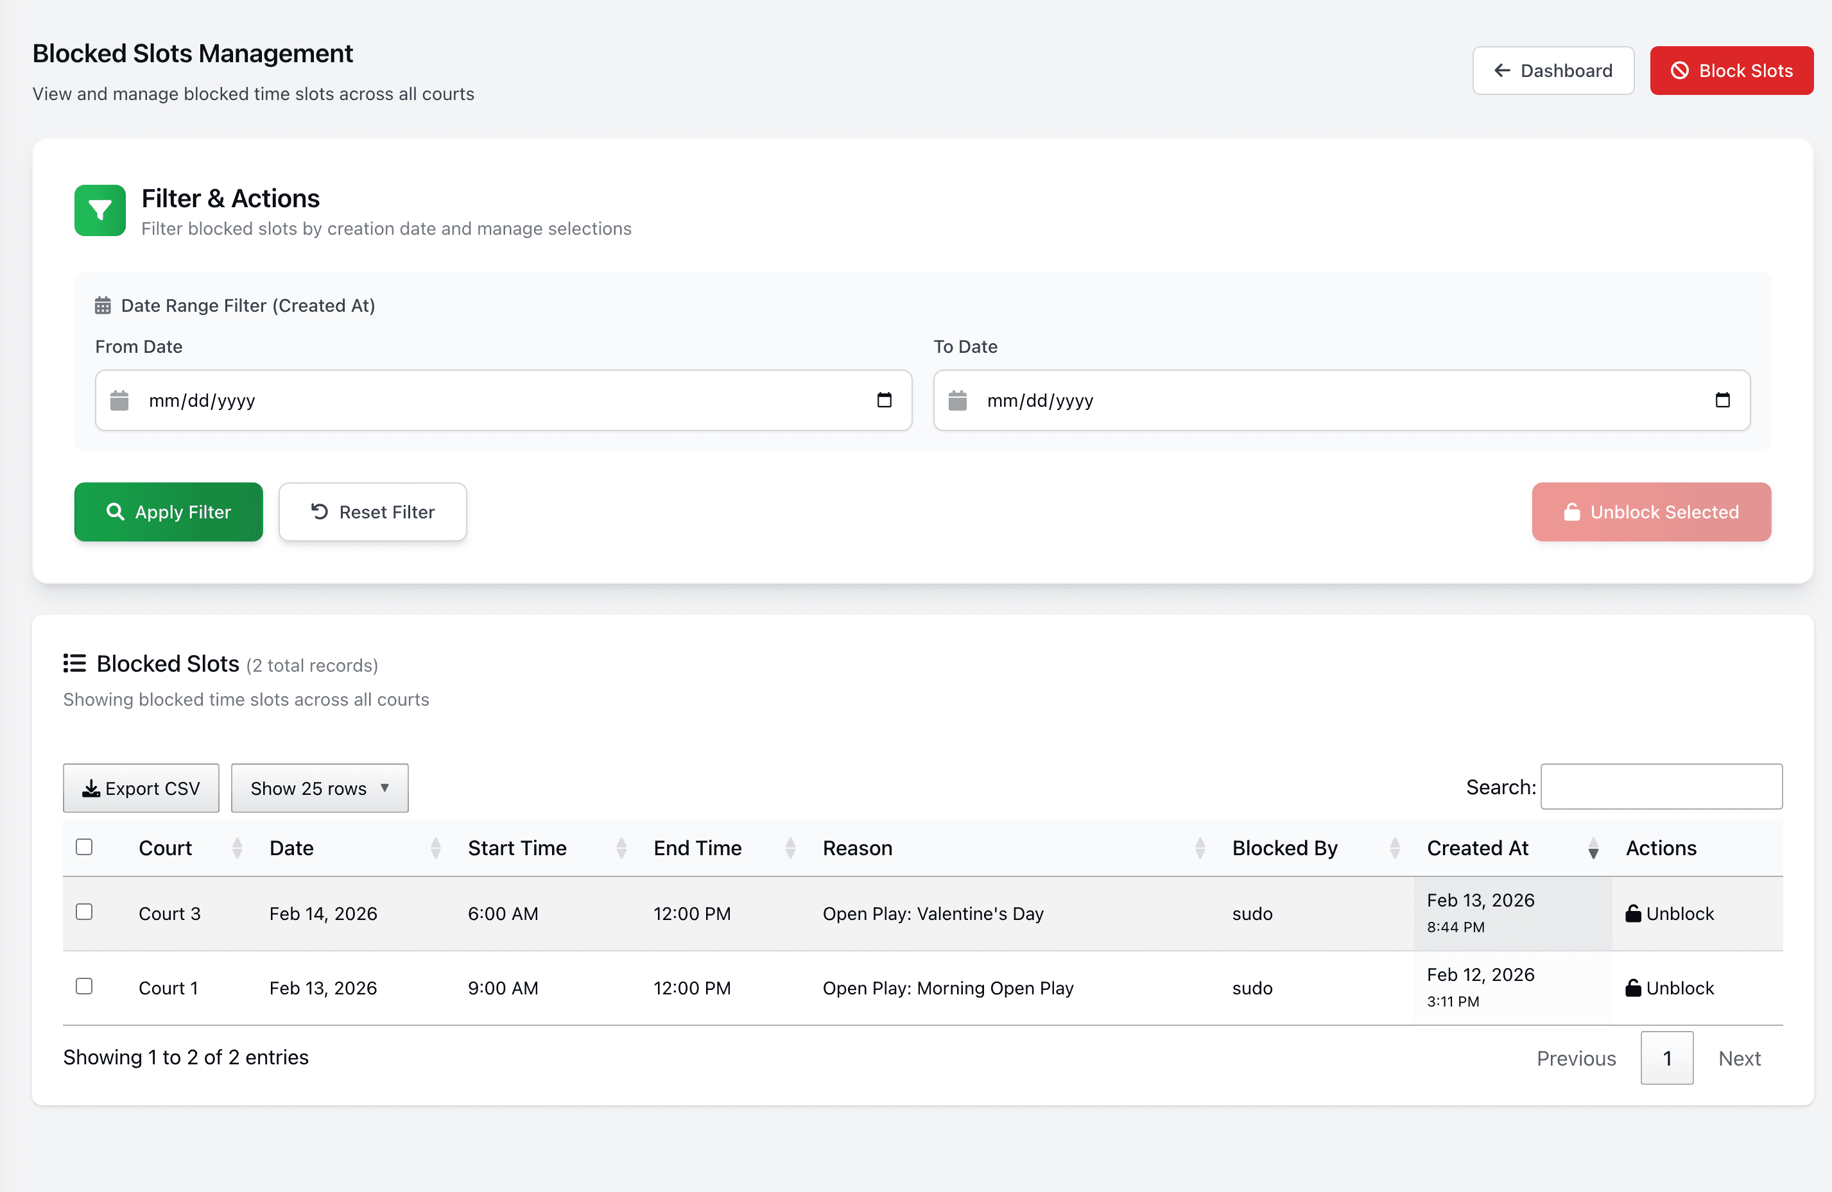The width and height of the screenshot is (1832, 1192).
Task: Check the Court 1 row checkbox
Action: click(85, 986)
